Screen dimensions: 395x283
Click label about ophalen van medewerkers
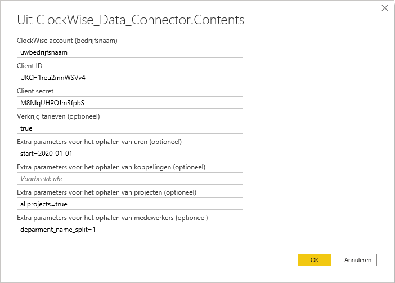coord(113,218)
